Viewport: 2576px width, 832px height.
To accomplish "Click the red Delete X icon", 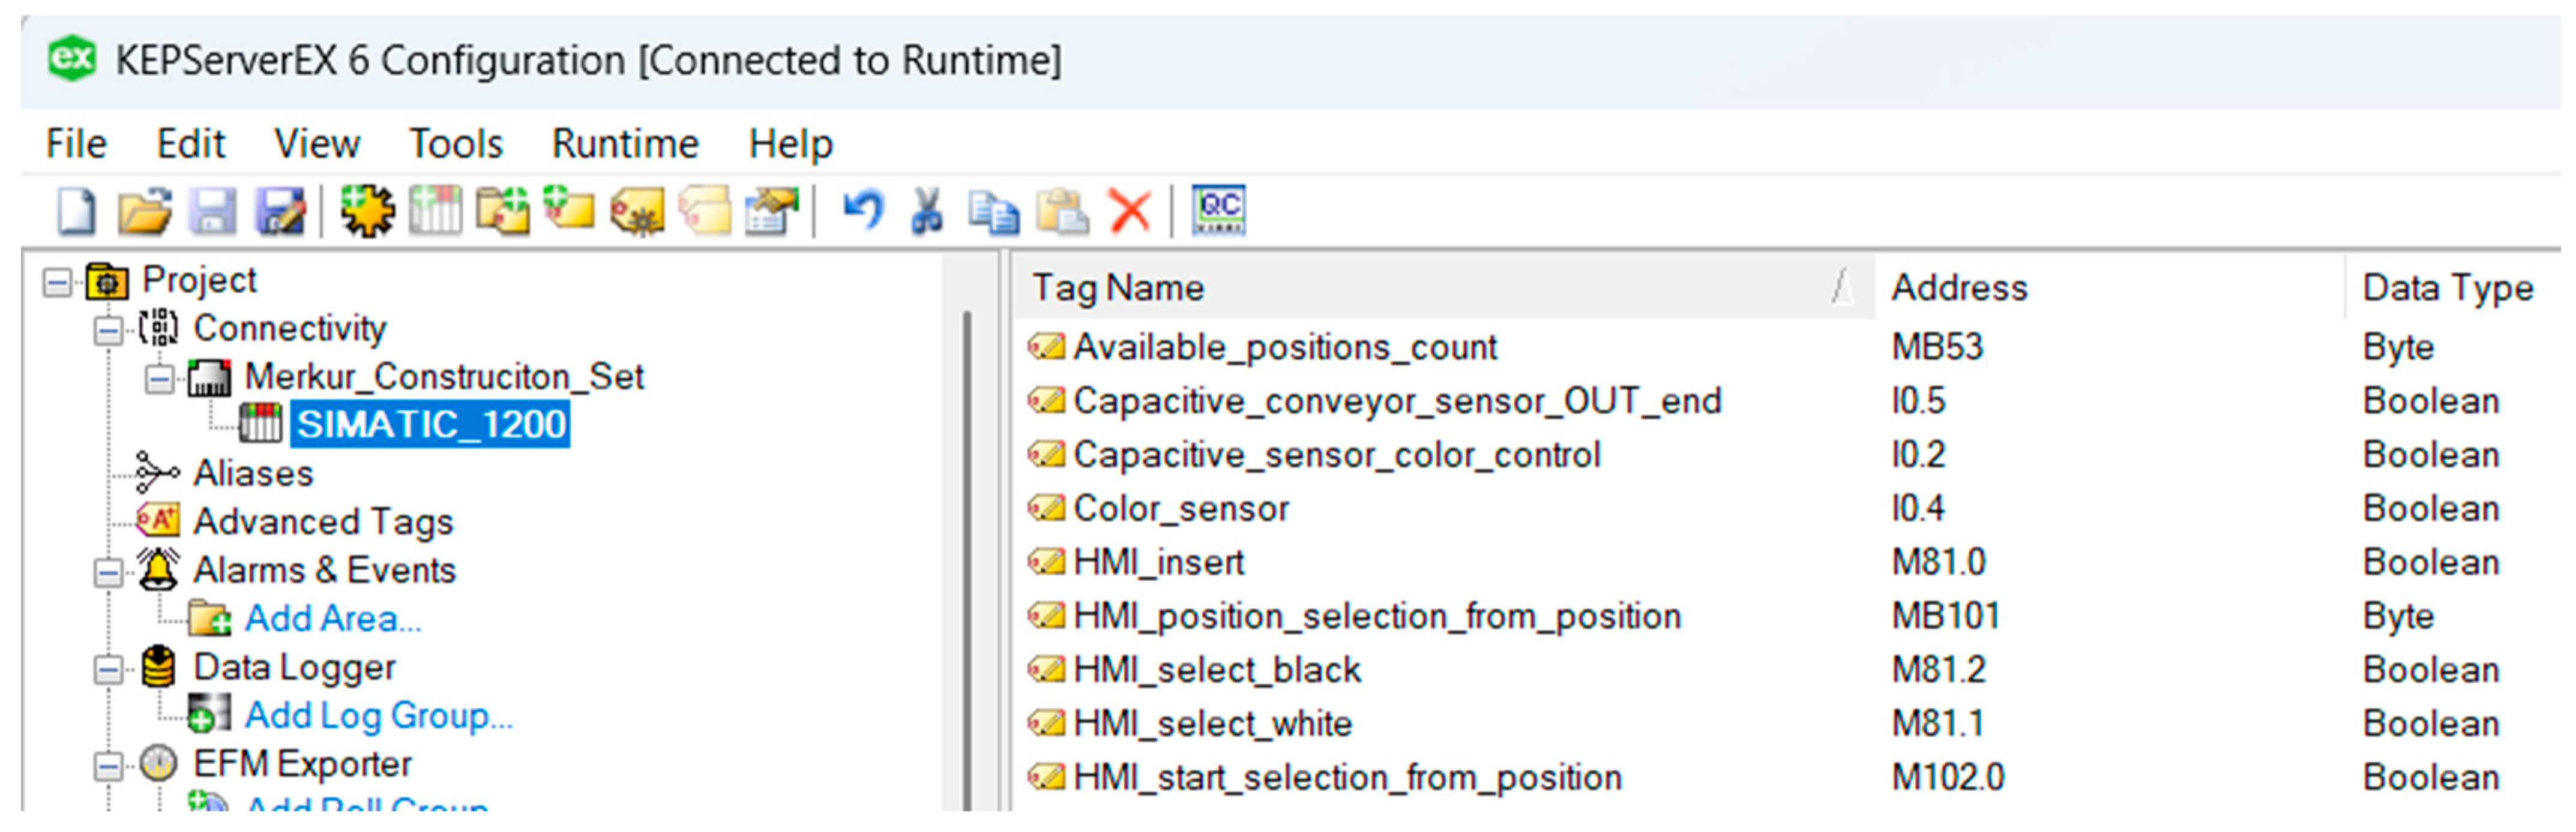I will click(1130, 211).
